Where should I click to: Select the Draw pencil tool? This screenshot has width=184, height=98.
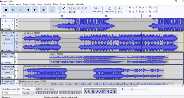pyautogui.click(x=60, y=12)
